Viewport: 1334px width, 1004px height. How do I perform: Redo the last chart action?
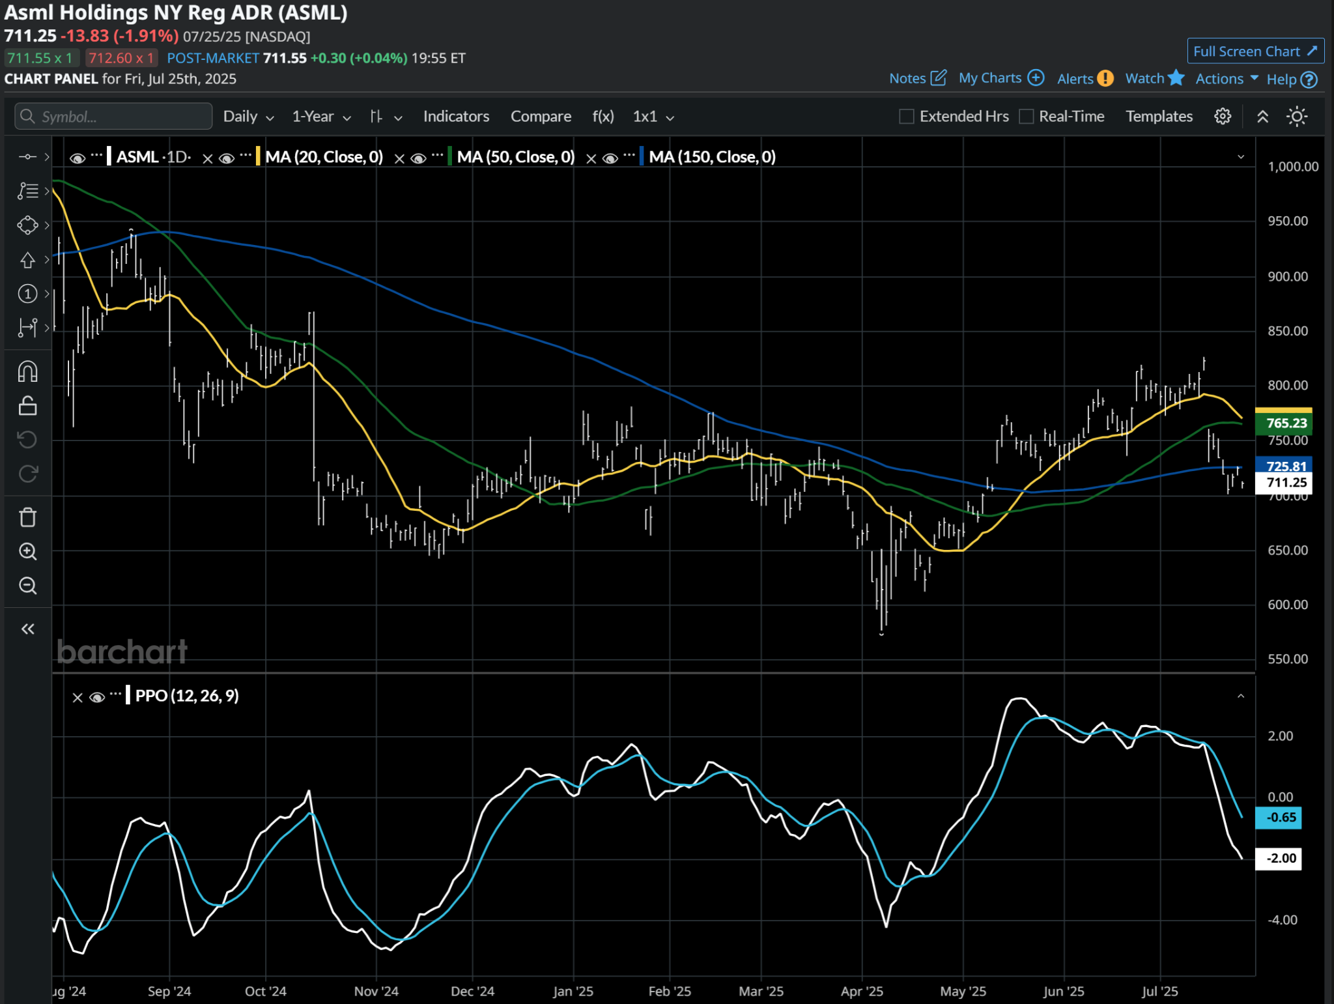click(x=27, y=474)
